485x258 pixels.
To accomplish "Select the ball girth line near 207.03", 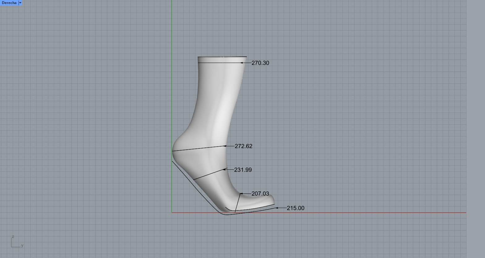I will coord(238,203).
